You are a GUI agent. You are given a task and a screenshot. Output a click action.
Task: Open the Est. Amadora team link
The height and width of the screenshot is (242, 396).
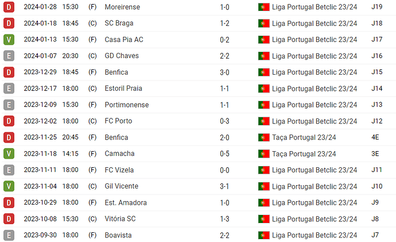click(126, 202)
